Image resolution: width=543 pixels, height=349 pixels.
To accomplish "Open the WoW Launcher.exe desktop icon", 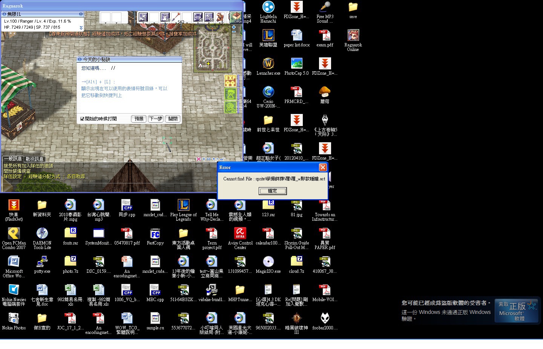I will tap(268, 66).
